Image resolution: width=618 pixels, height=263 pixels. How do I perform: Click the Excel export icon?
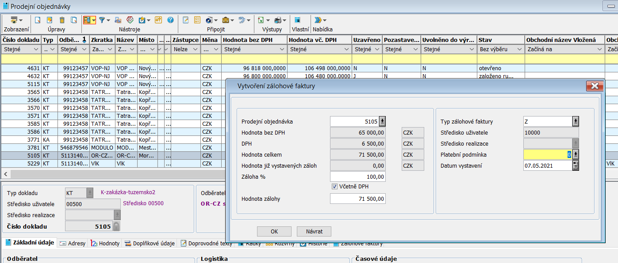tap(261, 20)
